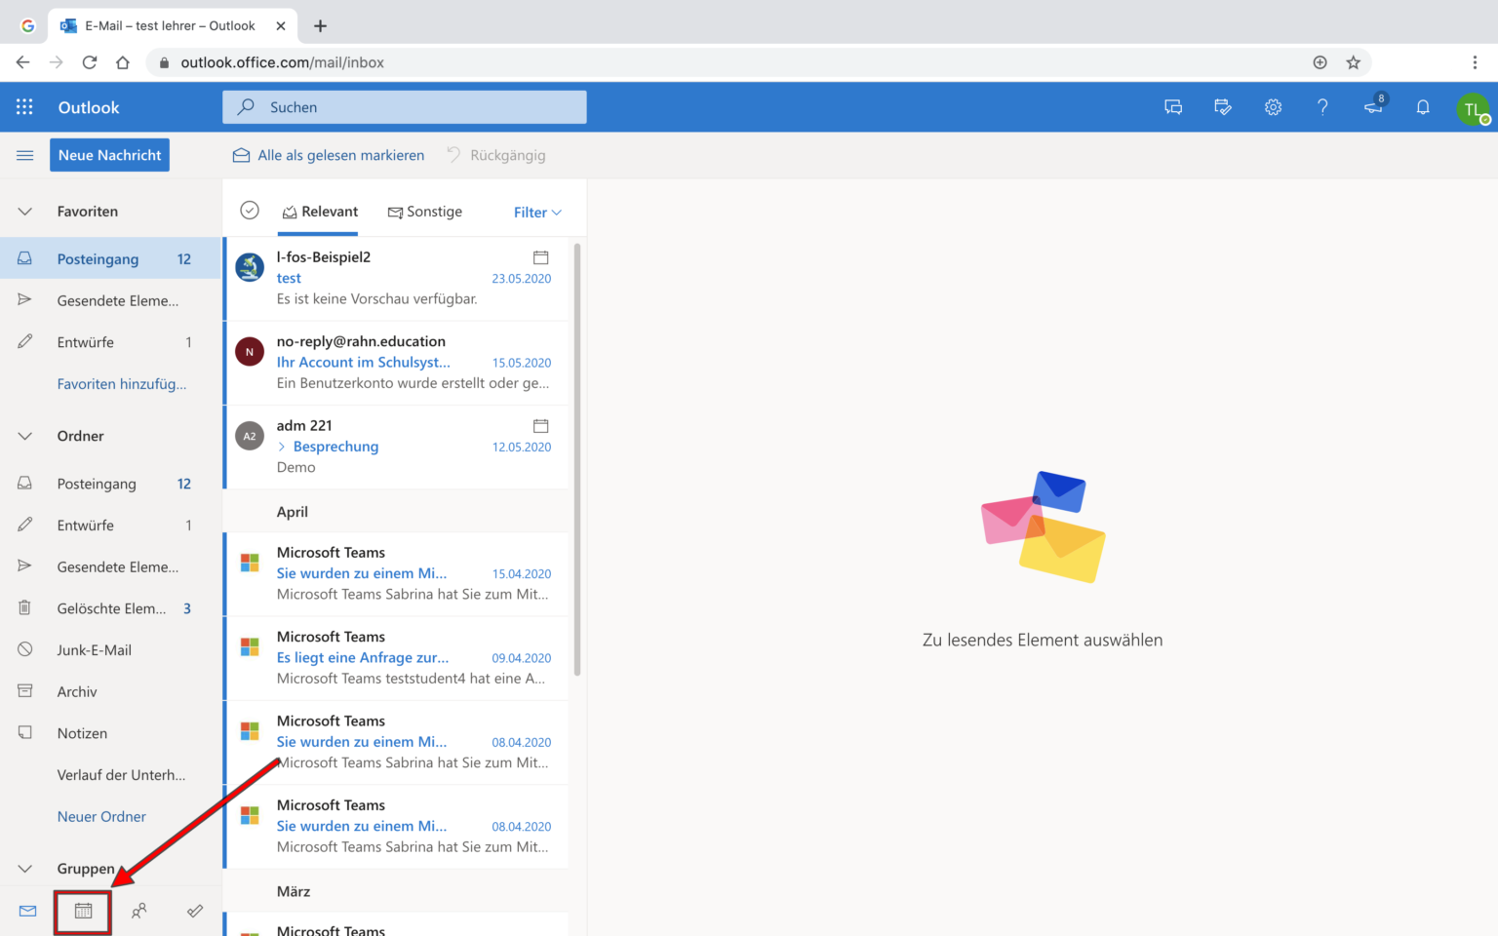
Task: Collapse the Ordner folder section
Action: [25, 436]
